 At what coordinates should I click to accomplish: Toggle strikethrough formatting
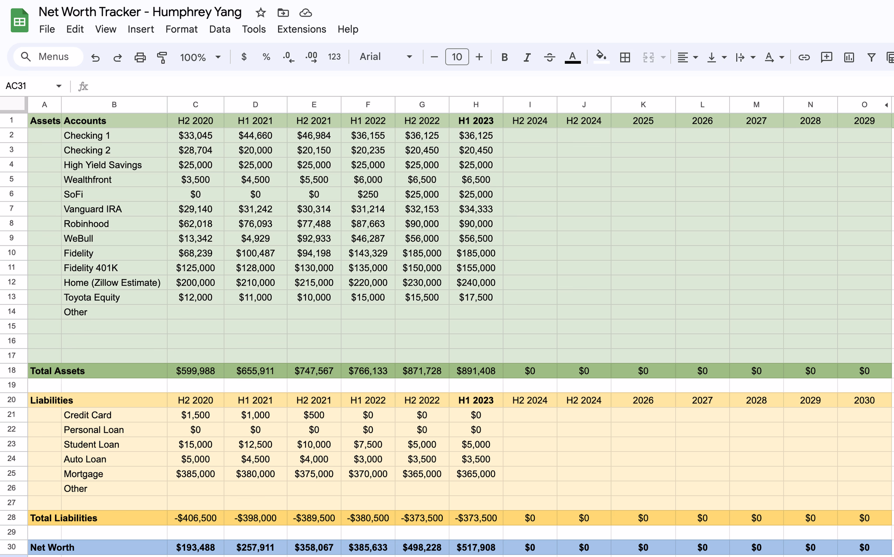550,57
